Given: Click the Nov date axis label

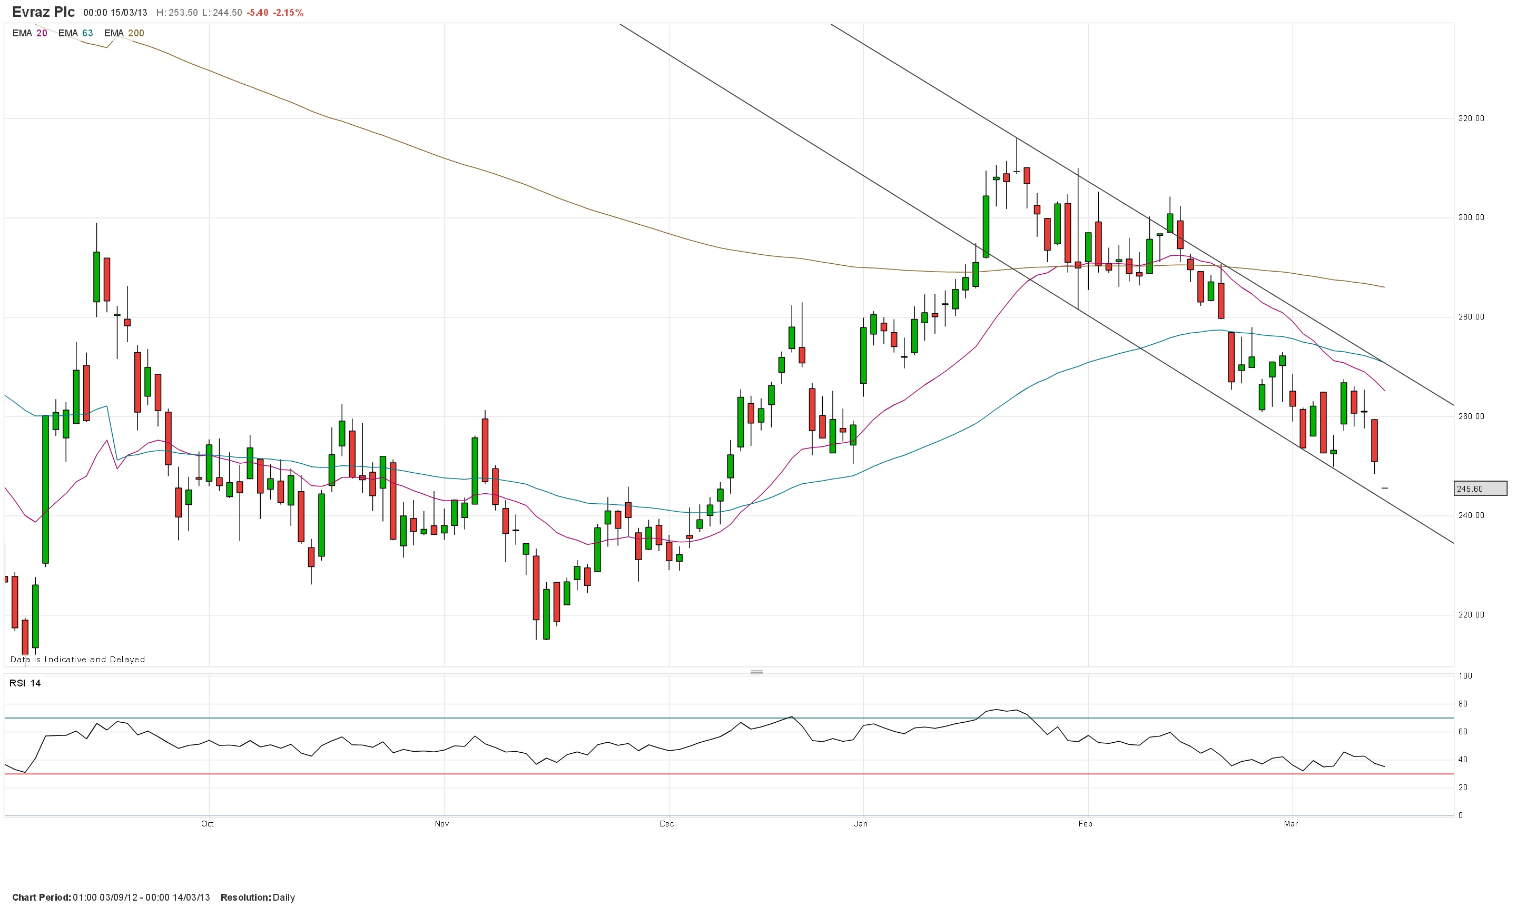Looking at the screenshot, I should click(x=441, y=824).
